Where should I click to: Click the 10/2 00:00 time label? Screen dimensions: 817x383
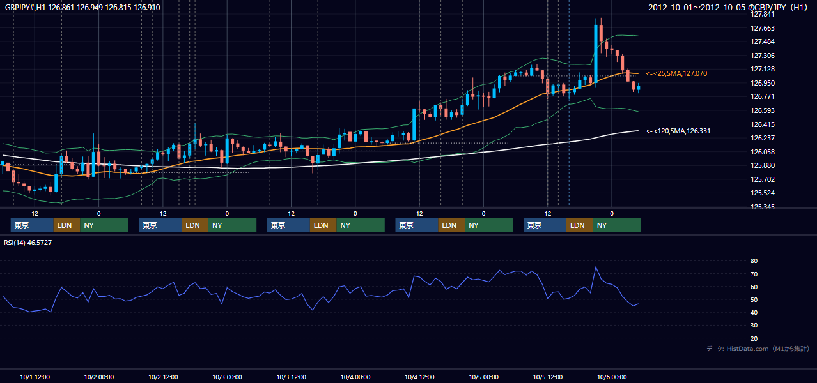click(x=99, y=377)
